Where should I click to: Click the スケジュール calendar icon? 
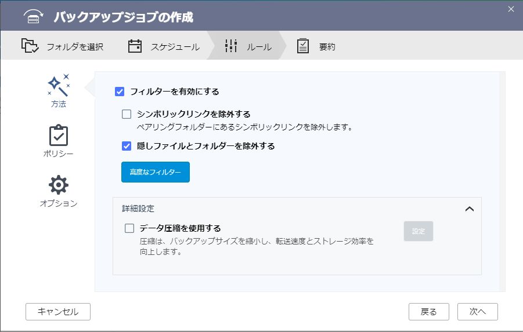pyautogui.click(x=135, y=46)
